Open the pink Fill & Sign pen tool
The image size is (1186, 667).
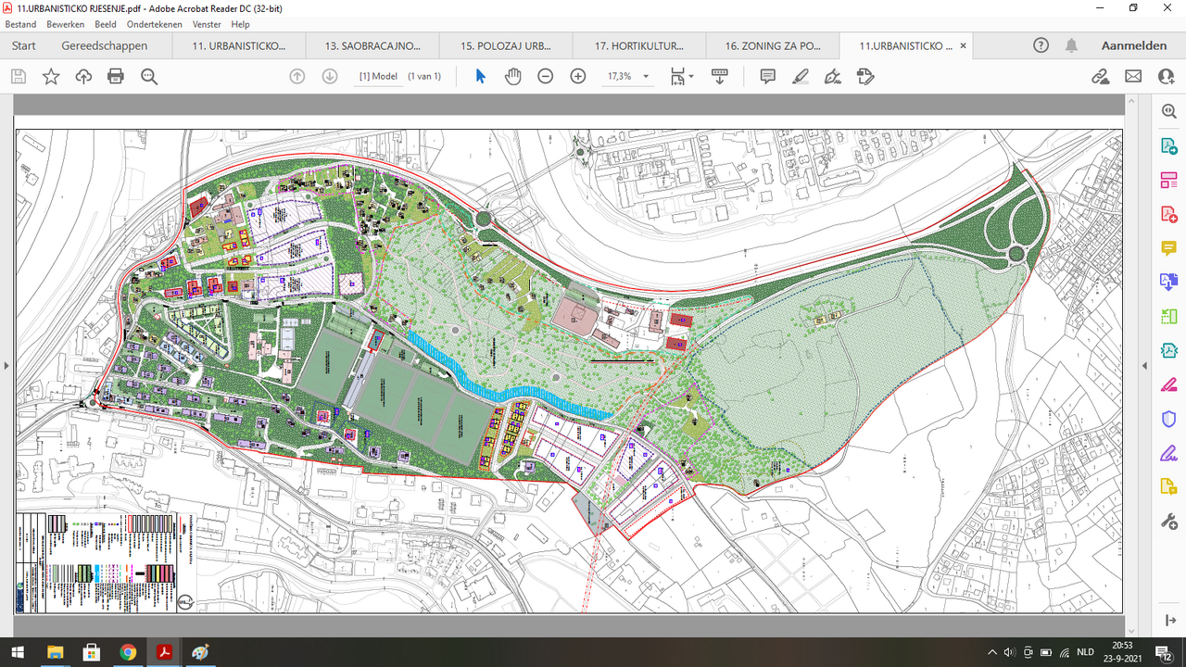(1168, 384)
